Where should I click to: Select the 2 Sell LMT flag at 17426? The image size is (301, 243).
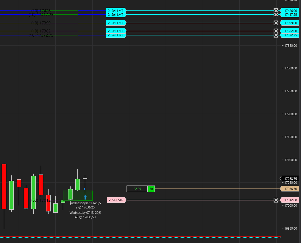116,10
